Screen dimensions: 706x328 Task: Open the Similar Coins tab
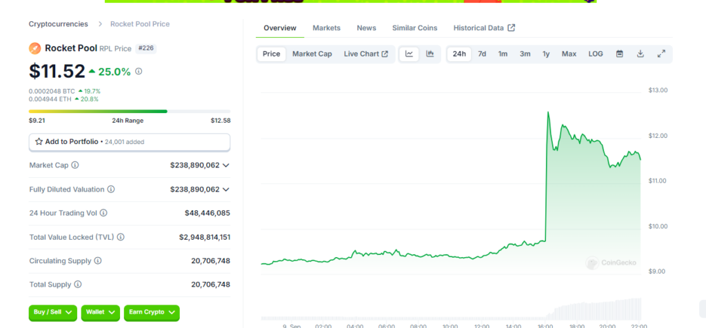coord(414,28)
